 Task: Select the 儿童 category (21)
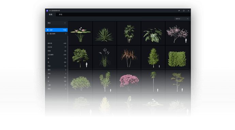point(57,85)
